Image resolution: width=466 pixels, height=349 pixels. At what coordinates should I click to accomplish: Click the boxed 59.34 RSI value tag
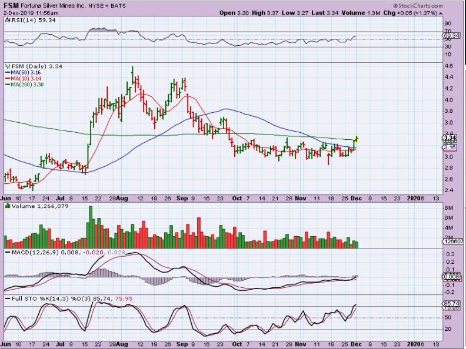click(451, 36)
